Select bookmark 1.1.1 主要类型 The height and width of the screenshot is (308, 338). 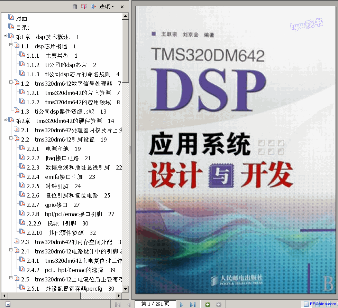[52, 56]
